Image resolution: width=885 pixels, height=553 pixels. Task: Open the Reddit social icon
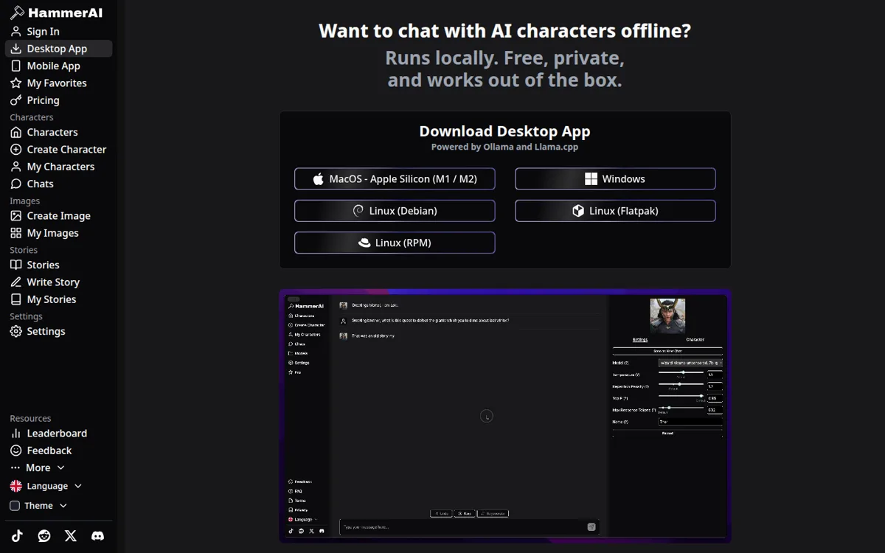pyautogui.click(x=44, y=536)
